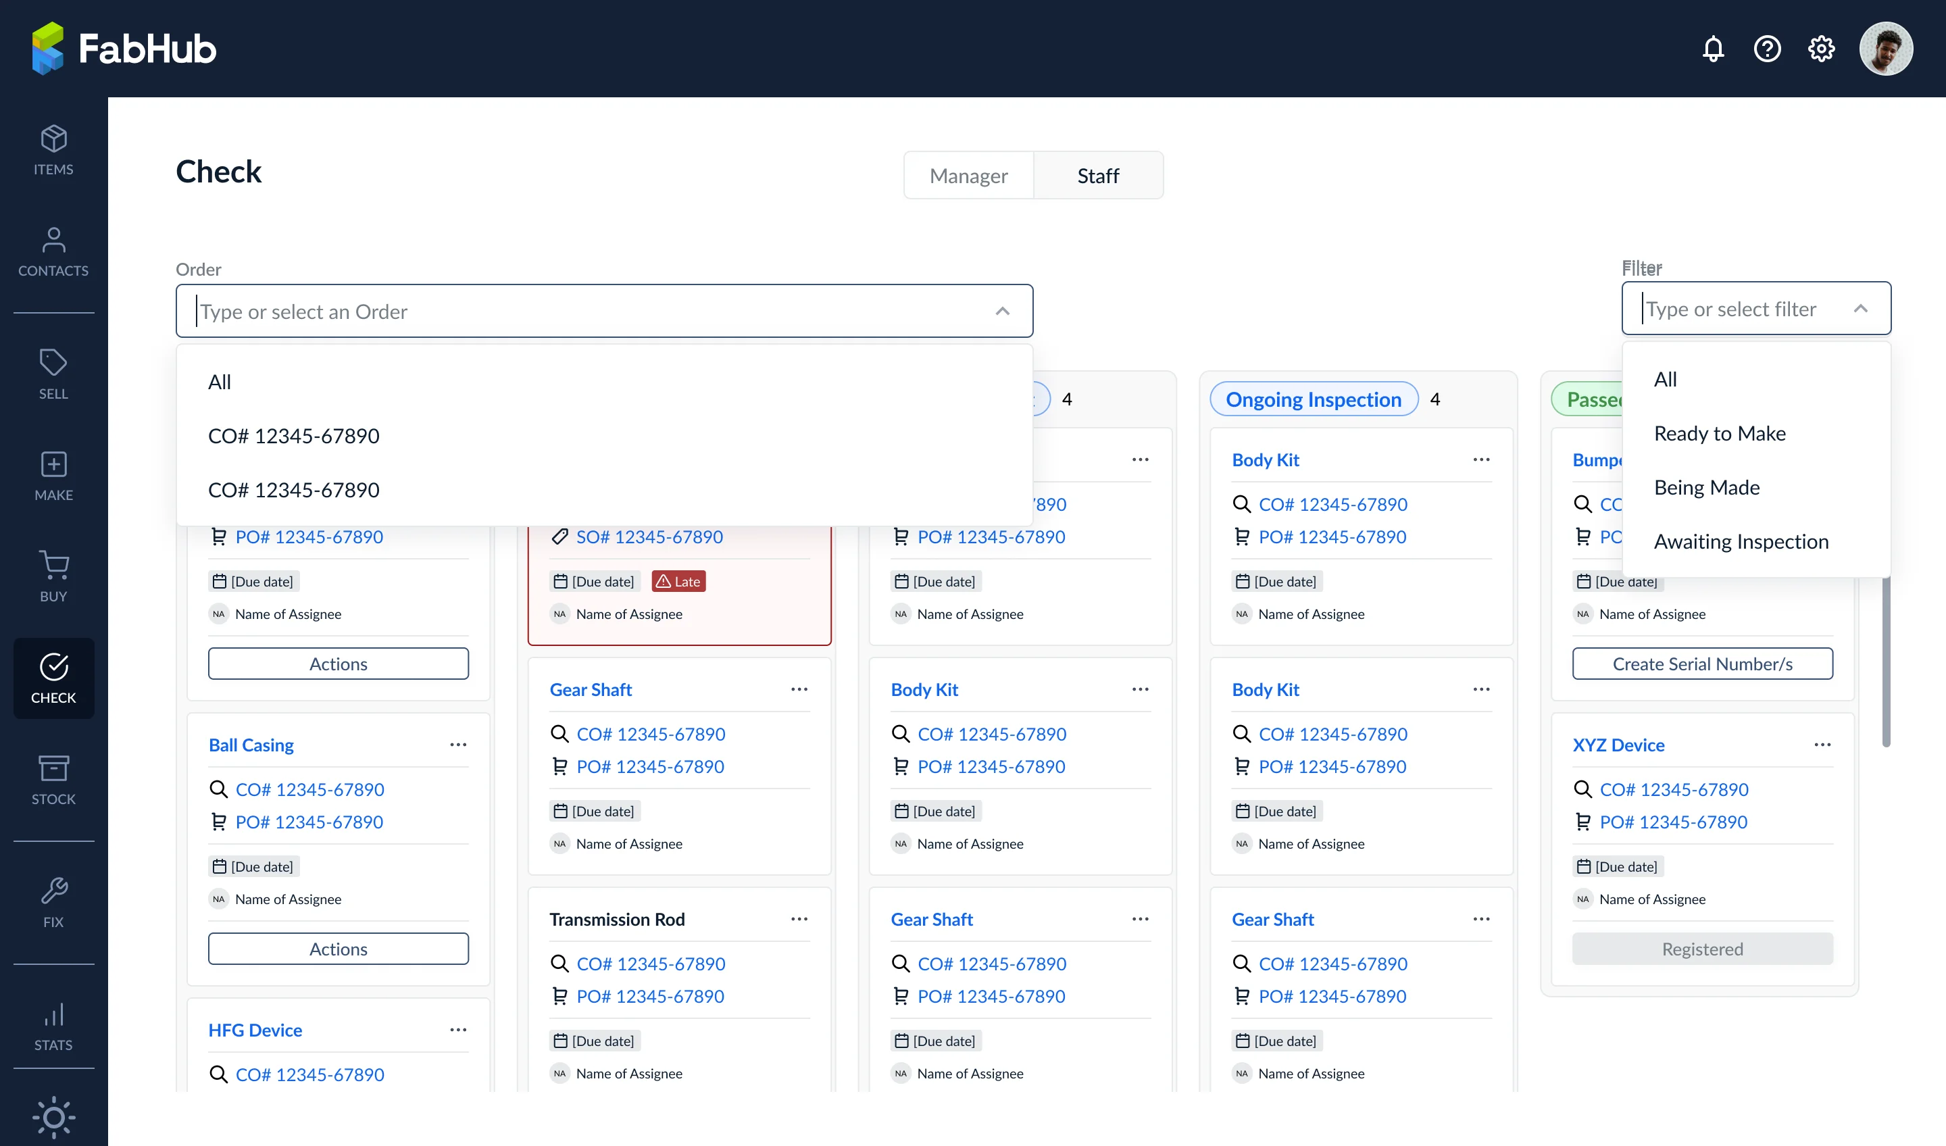Screen dimensions: 1946x1146
Task: Select the first CO# 12345-67890 order option
Action: 604,436
